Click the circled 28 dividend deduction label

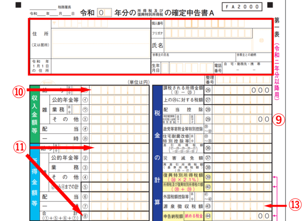click(208, 110)
